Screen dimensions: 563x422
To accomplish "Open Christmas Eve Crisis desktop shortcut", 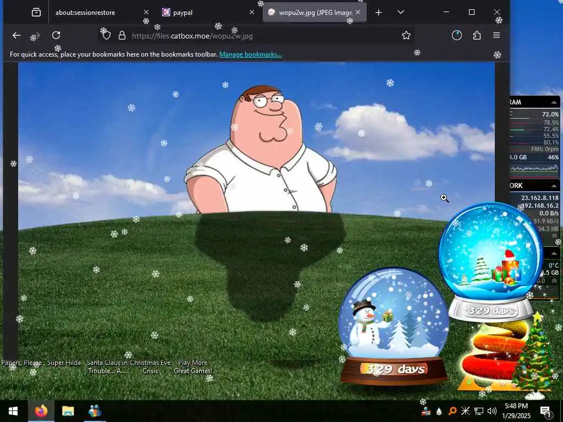I will [x=150, y=367].
